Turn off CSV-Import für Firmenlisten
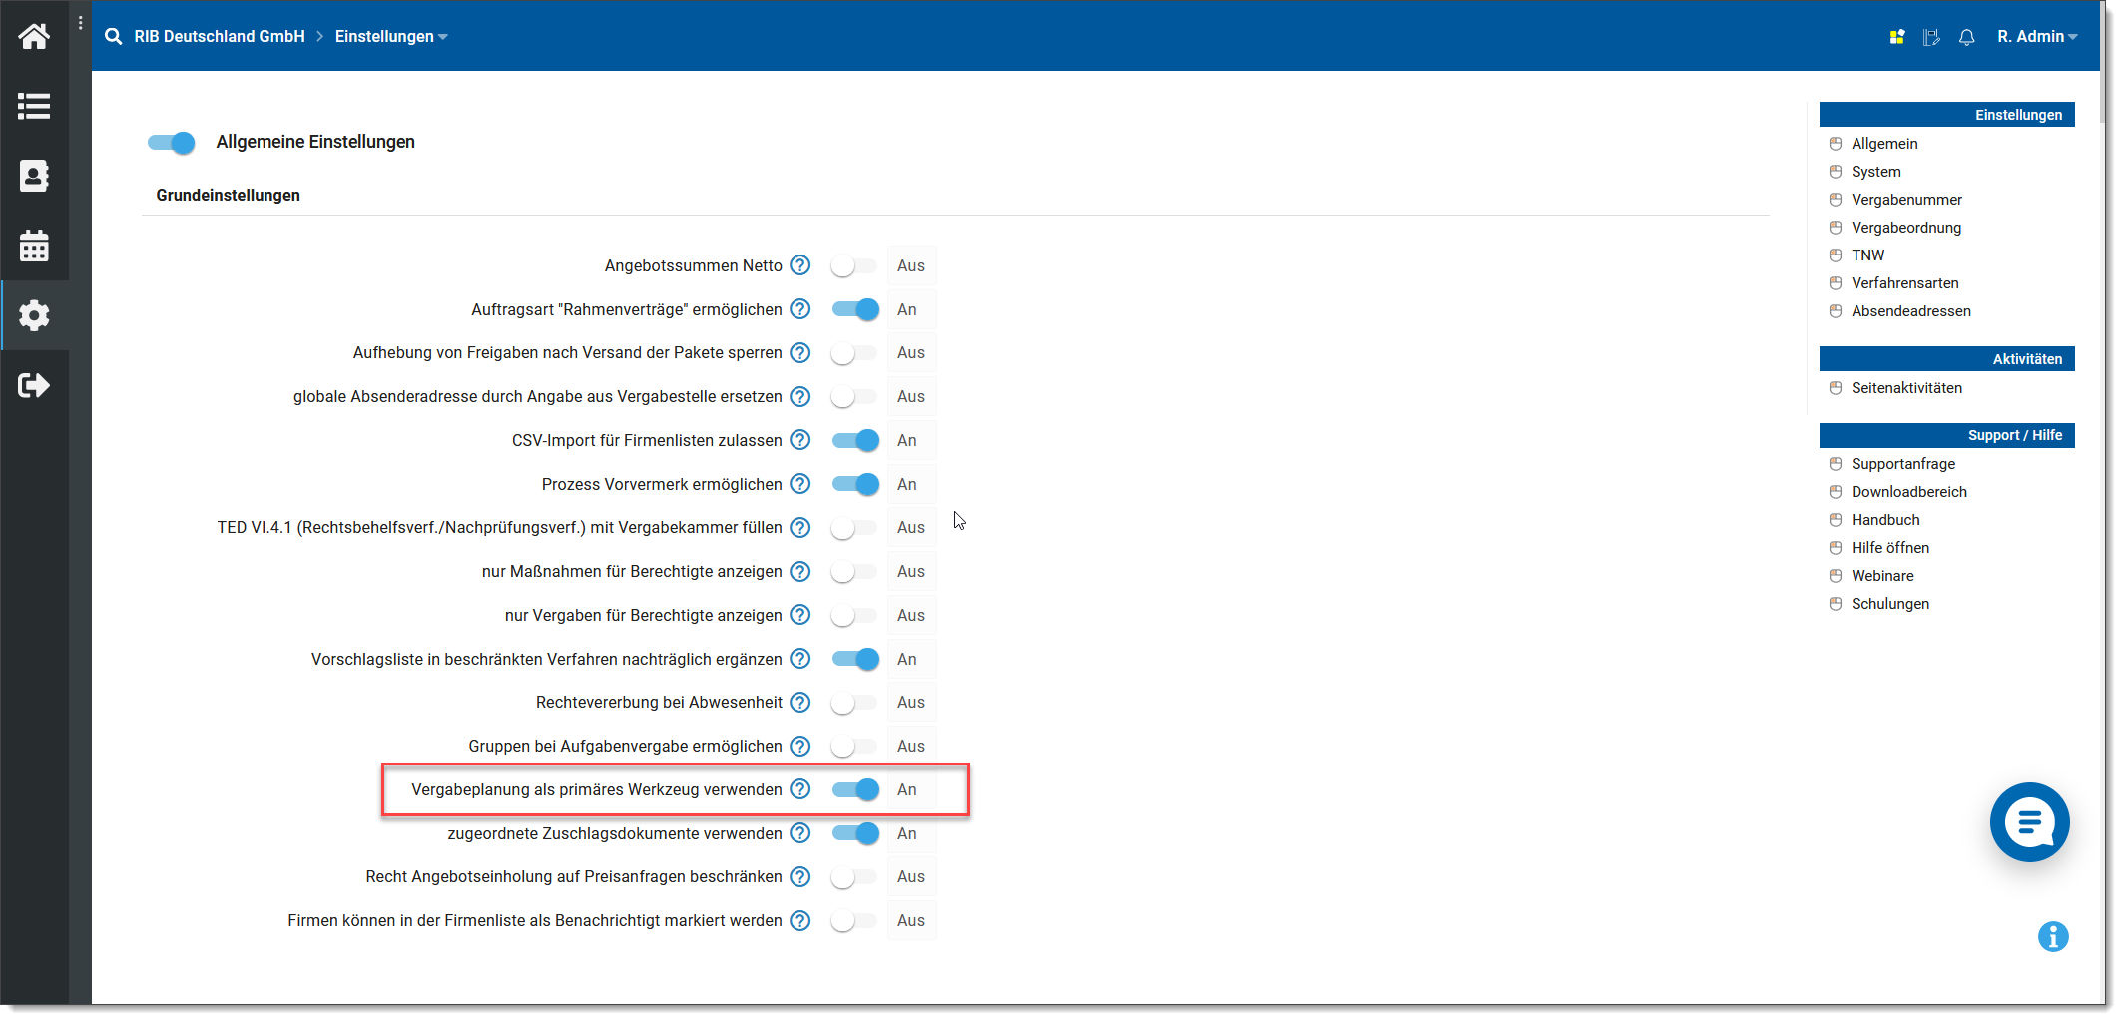The width and height of the screenshot is (2121, 1020). tap(855, 440)
